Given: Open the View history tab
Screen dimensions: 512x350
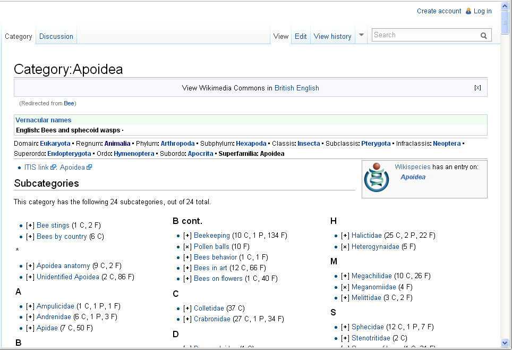Looking at the screenshot, I should click(332, 37).
